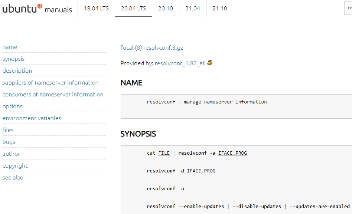This screenshot has height=214, width=352.
Task: Go to the see also section
Action: tap(13, 178)
